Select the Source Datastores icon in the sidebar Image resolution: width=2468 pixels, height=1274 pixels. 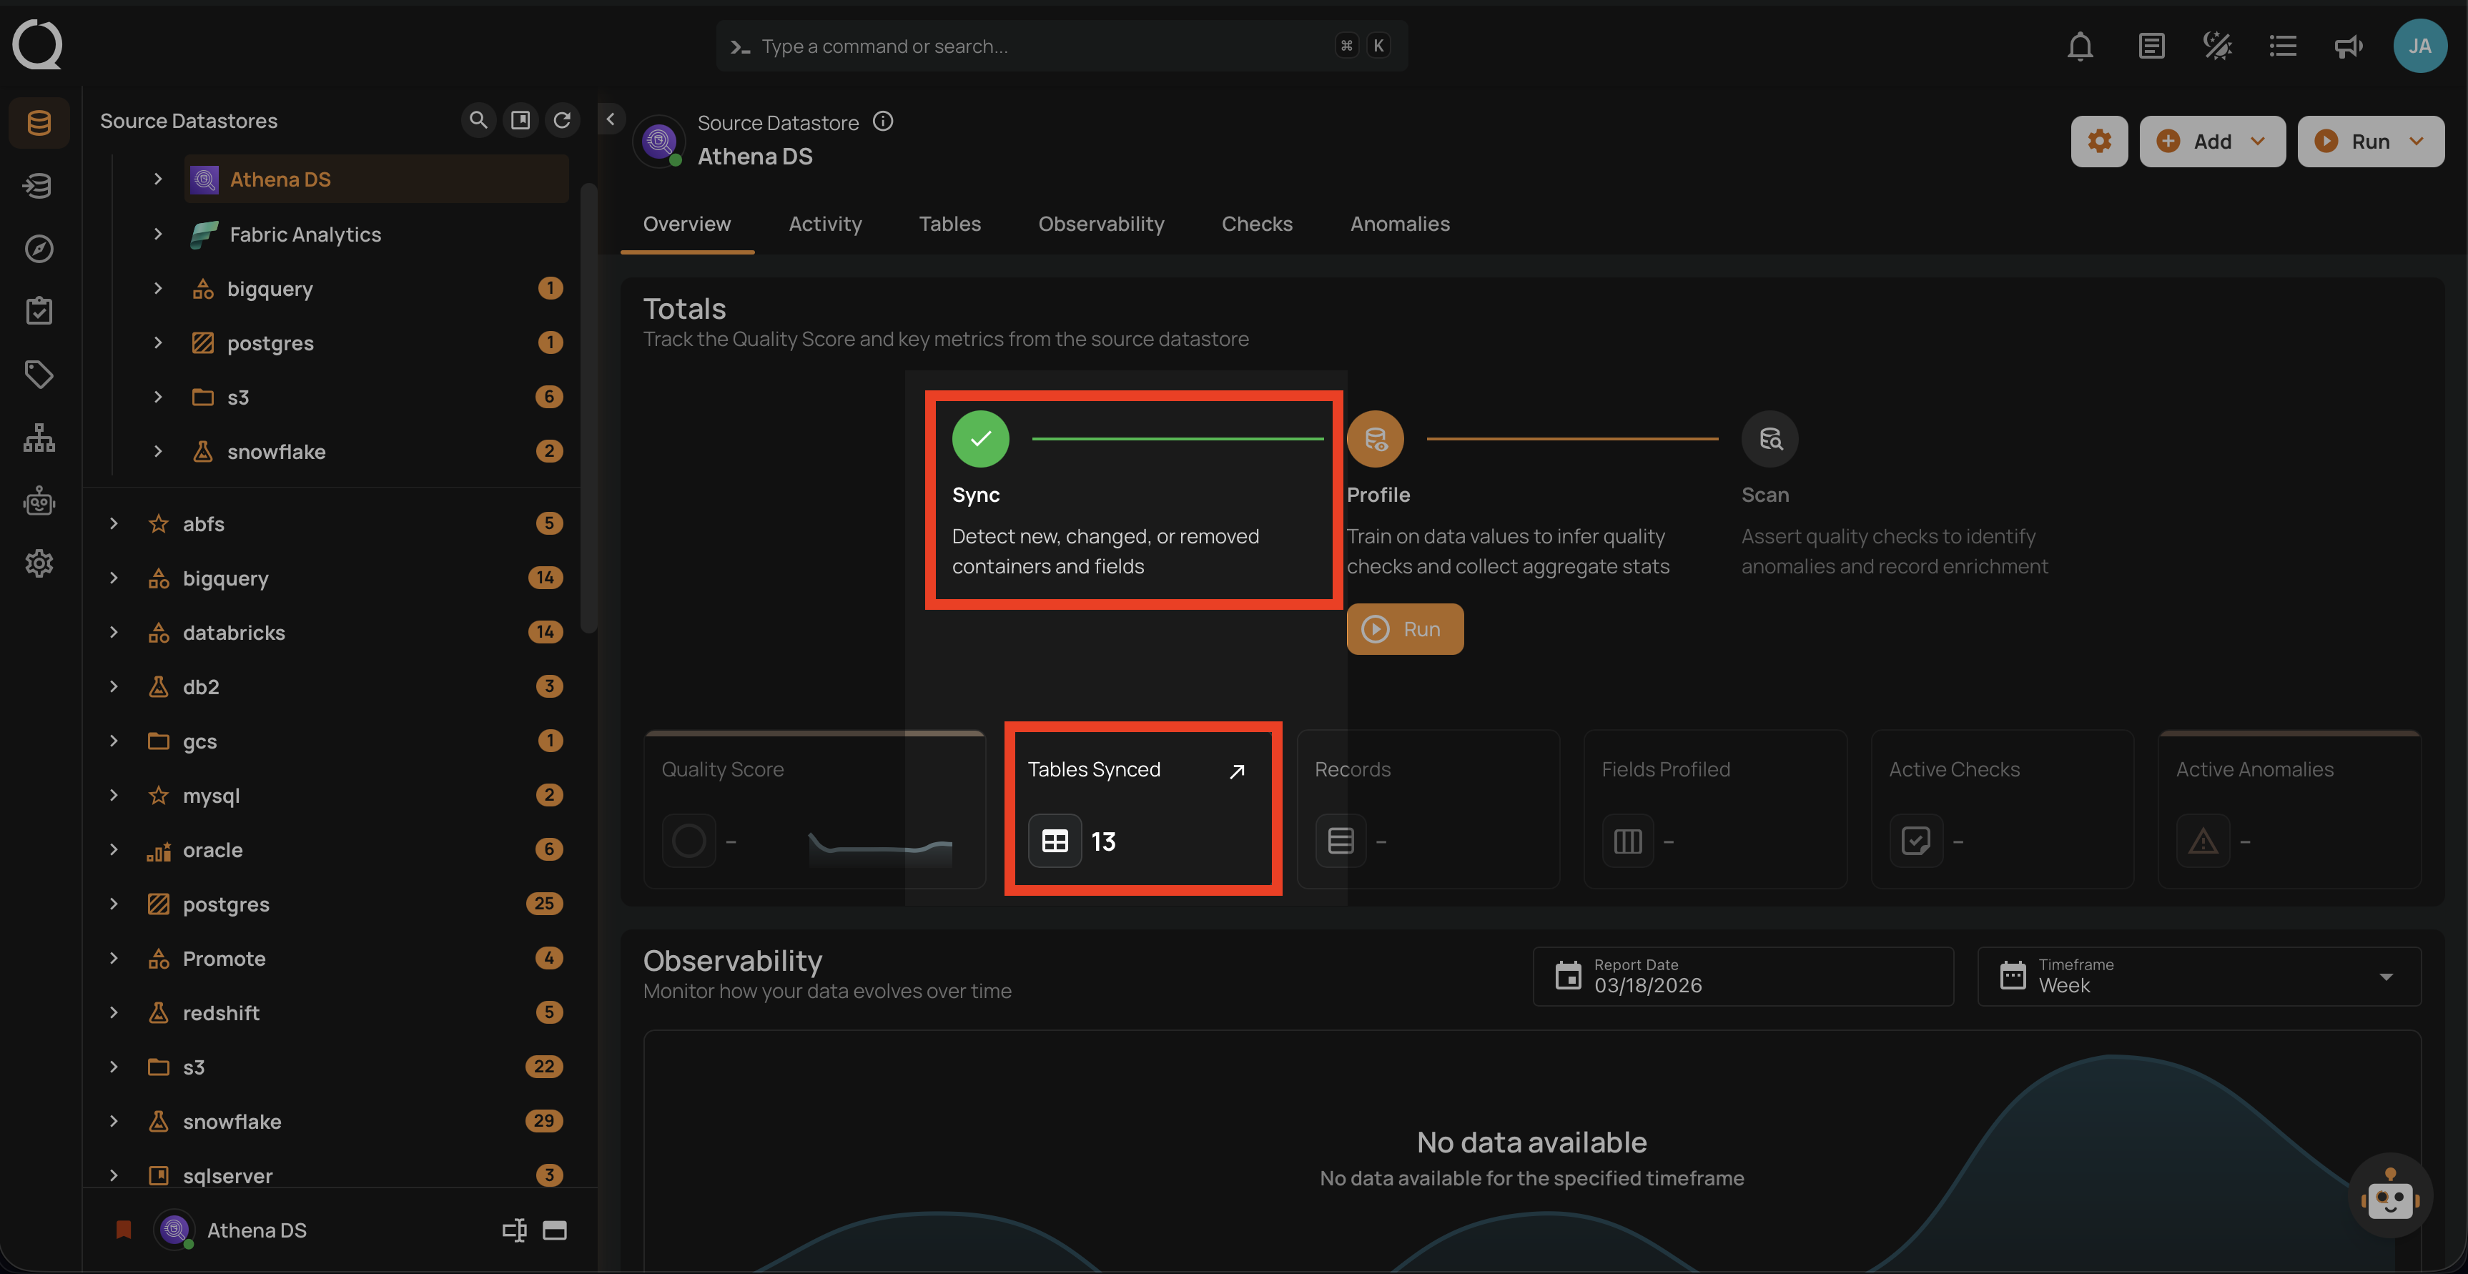coord(39,123)
